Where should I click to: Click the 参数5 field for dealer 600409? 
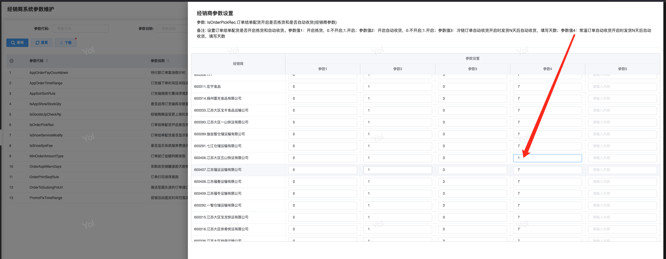[622, 194]
